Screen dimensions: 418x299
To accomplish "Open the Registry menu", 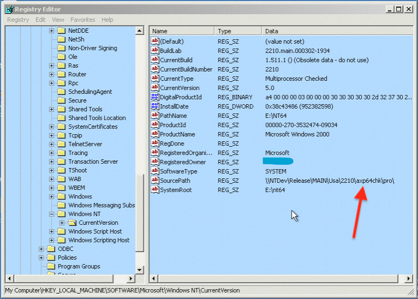I will point(18,20).
